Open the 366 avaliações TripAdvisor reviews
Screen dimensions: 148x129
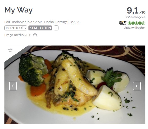click(x=135, y=28)
